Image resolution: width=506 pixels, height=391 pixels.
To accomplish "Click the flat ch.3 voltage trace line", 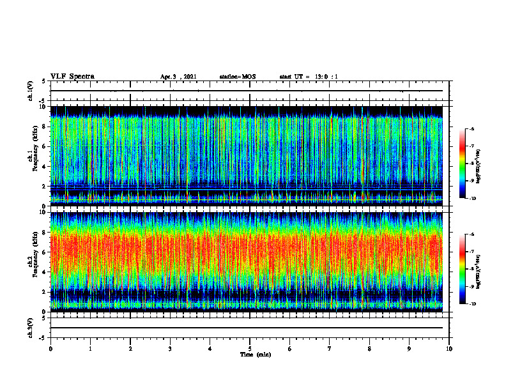I will click(x=247, y=328).
